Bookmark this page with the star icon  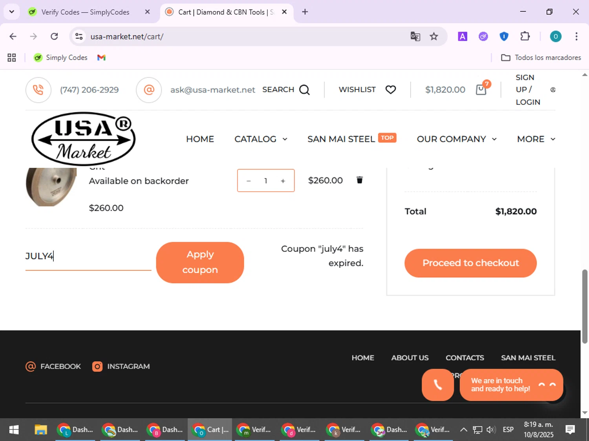tap(434, 36)
